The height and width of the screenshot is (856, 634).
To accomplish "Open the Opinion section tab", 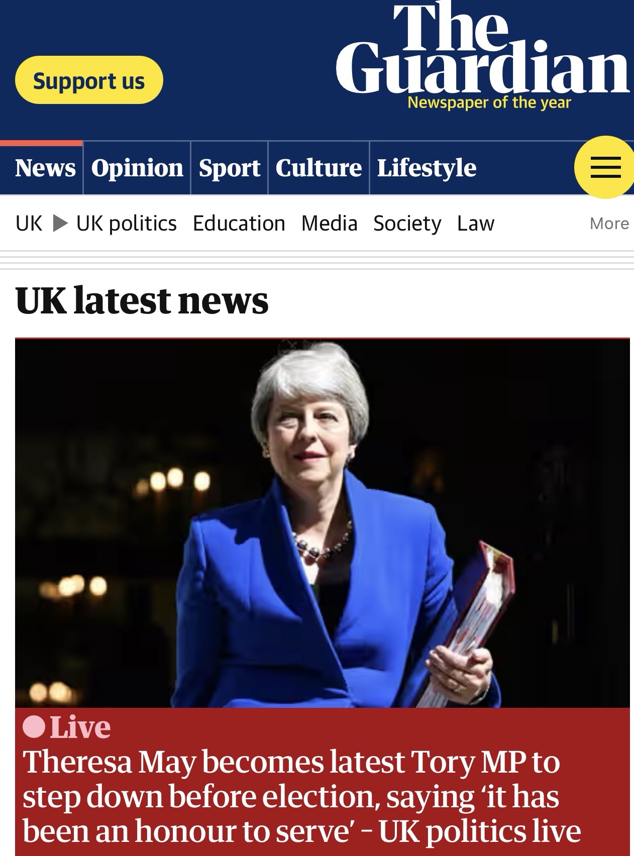I will coord(137,168).
